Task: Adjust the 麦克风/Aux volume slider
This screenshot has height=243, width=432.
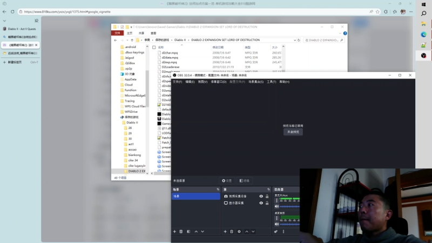Action: (x=289, y=206)
